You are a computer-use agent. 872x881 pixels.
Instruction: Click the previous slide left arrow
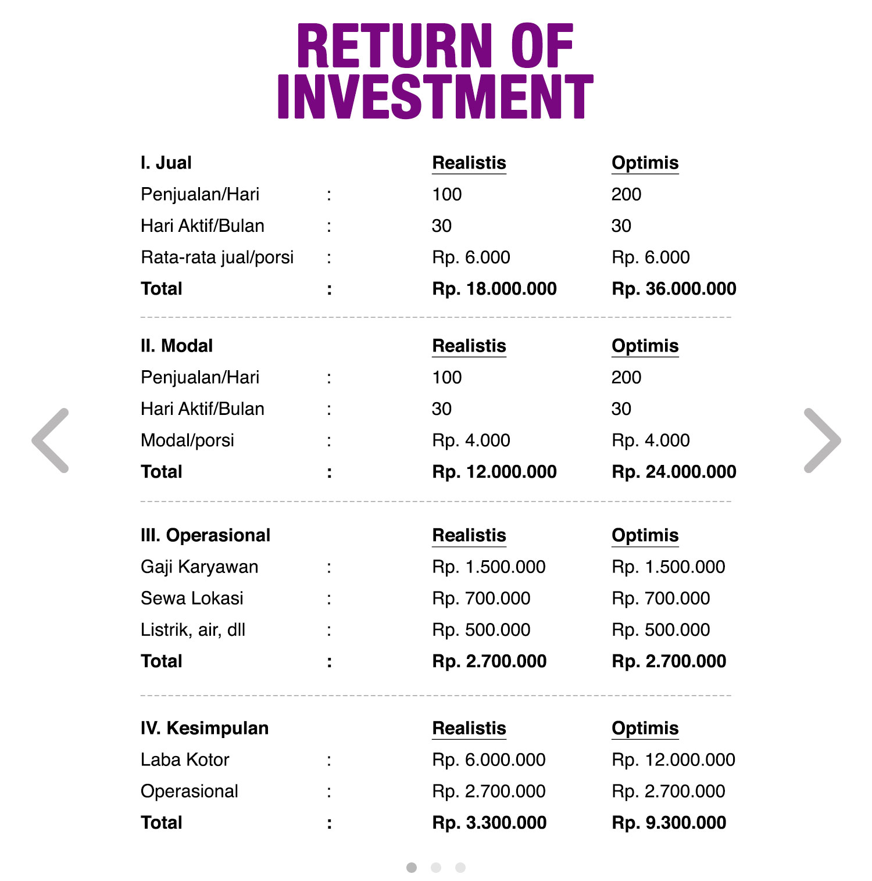click(x=51, y=440)
